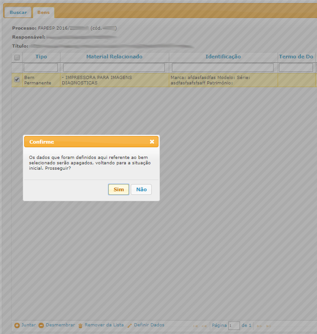Sort by Identificação column header
Image resolution: width=317 pixels, height=334 pixels.
(x=223, y=57)
